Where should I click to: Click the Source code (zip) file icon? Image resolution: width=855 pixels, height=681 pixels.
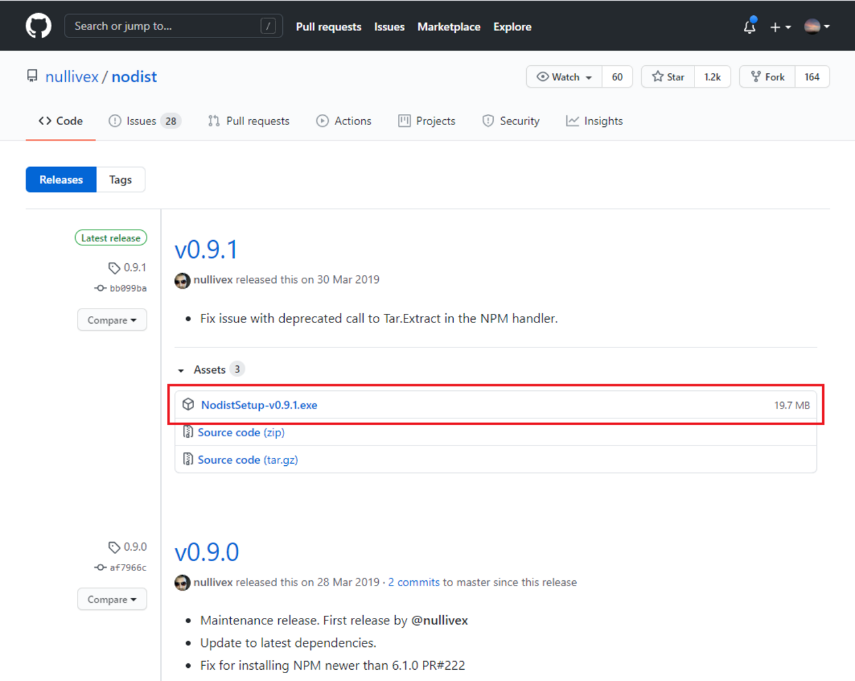[188, 432]
